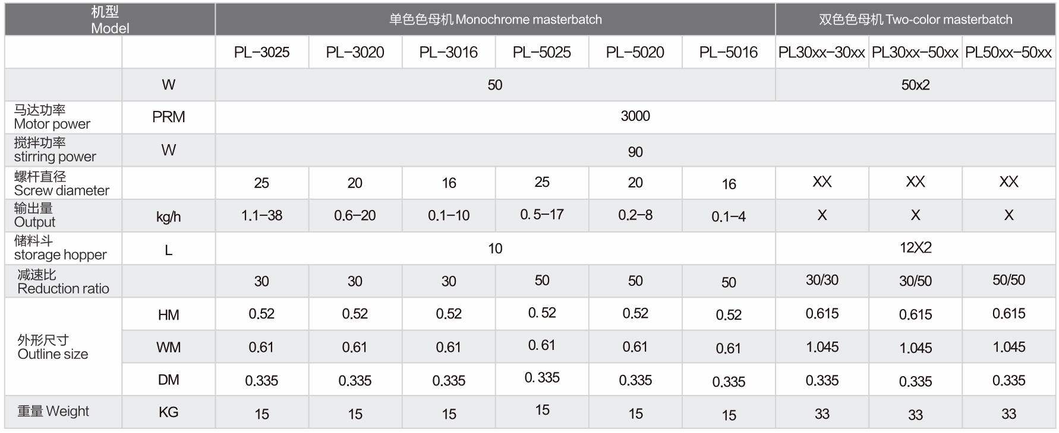The image size is (1059, 433).
Task: Select the PL30xx-50xx model column header
Action: [x=915, y=52]
